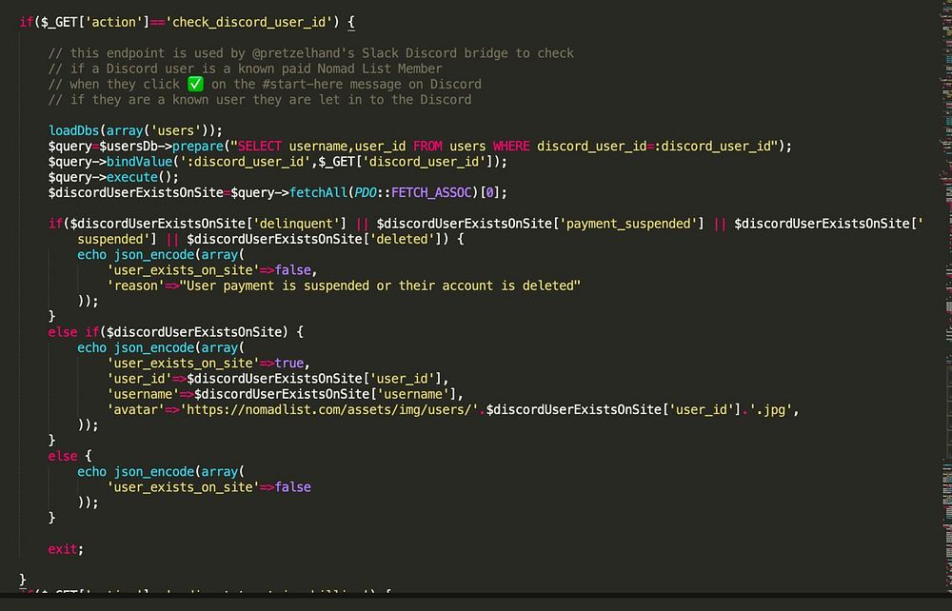Screen dimensions: 952x611
Task: Click the SELECT keyword in the SQL query
Action: coord(259,147)
